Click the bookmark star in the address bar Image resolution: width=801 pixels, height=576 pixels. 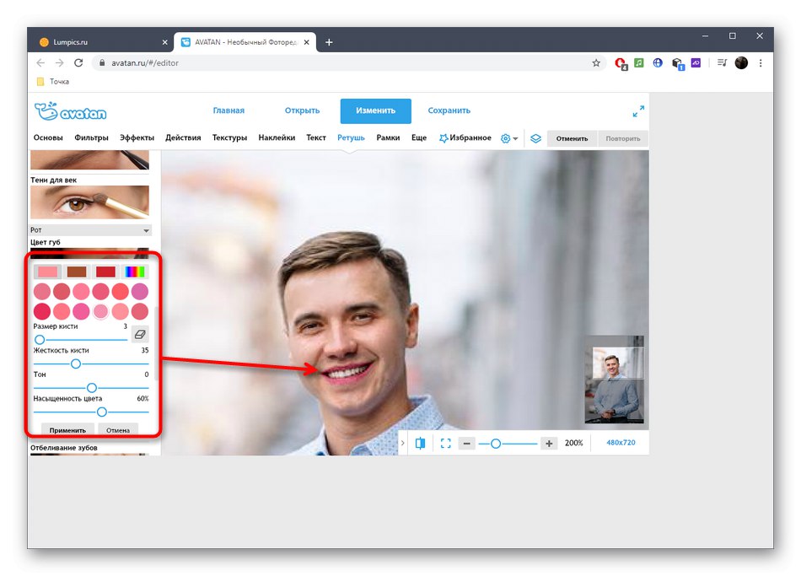[596, 62]
